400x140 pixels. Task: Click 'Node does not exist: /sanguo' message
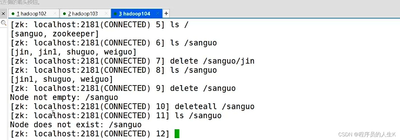(x=76, y=125)
